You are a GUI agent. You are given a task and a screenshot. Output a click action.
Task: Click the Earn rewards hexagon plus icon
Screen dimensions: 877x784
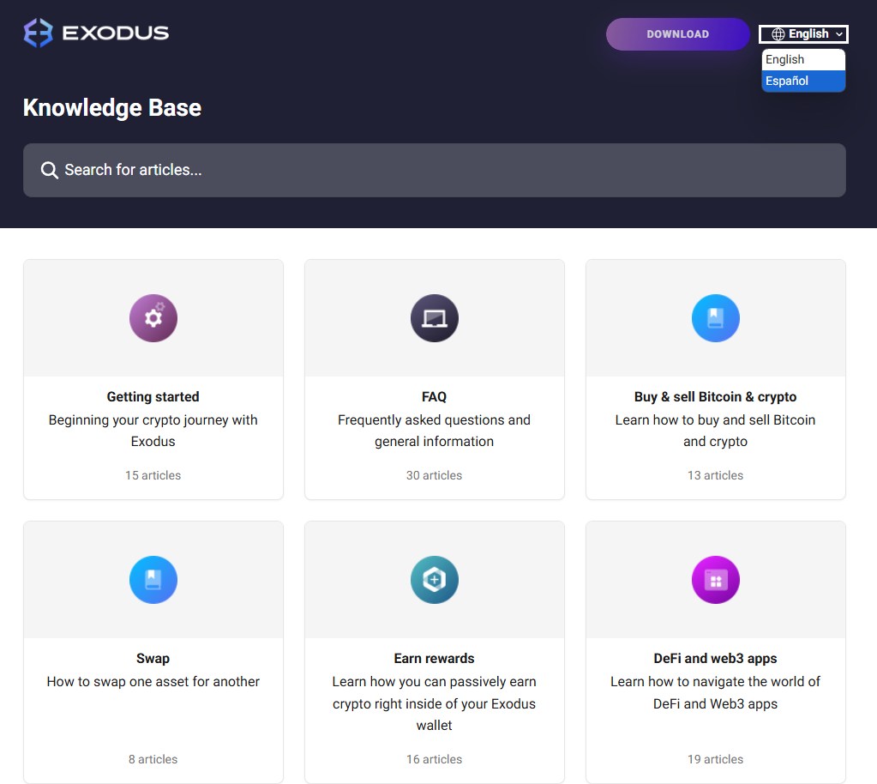point(434,580)
